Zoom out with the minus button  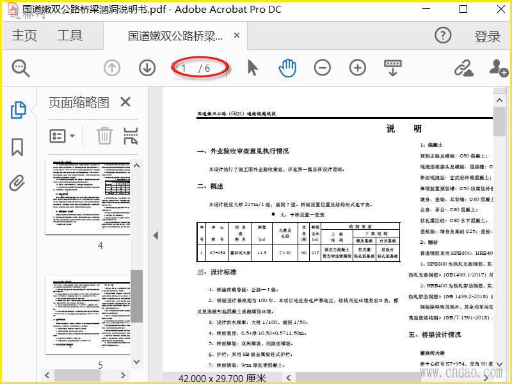[x=323, y=68]
